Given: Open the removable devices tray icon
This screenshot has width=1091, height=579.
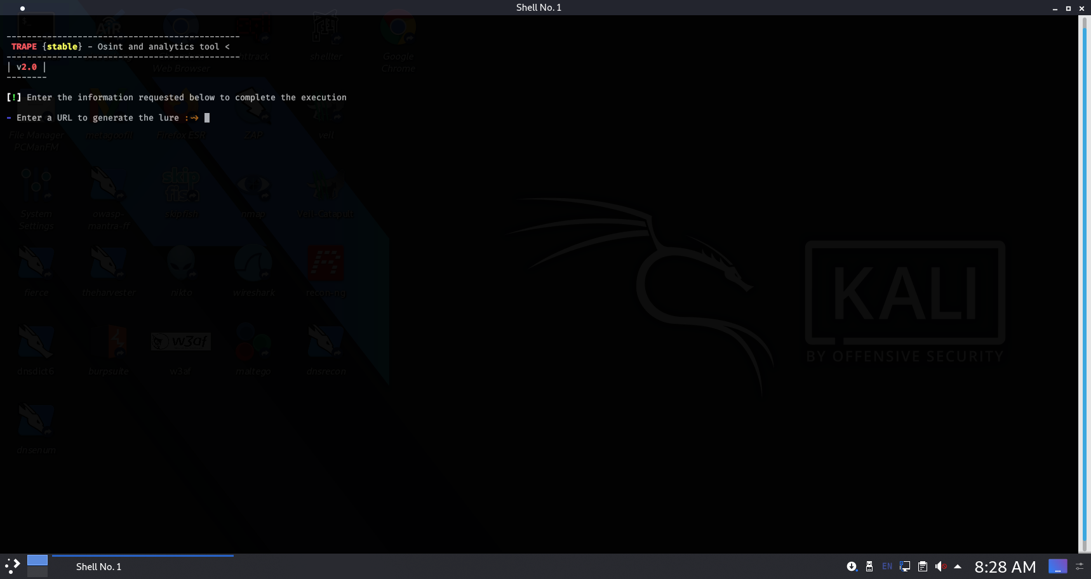Looking at the screenshot, I should pyautogui.click(x=869, y=566).
